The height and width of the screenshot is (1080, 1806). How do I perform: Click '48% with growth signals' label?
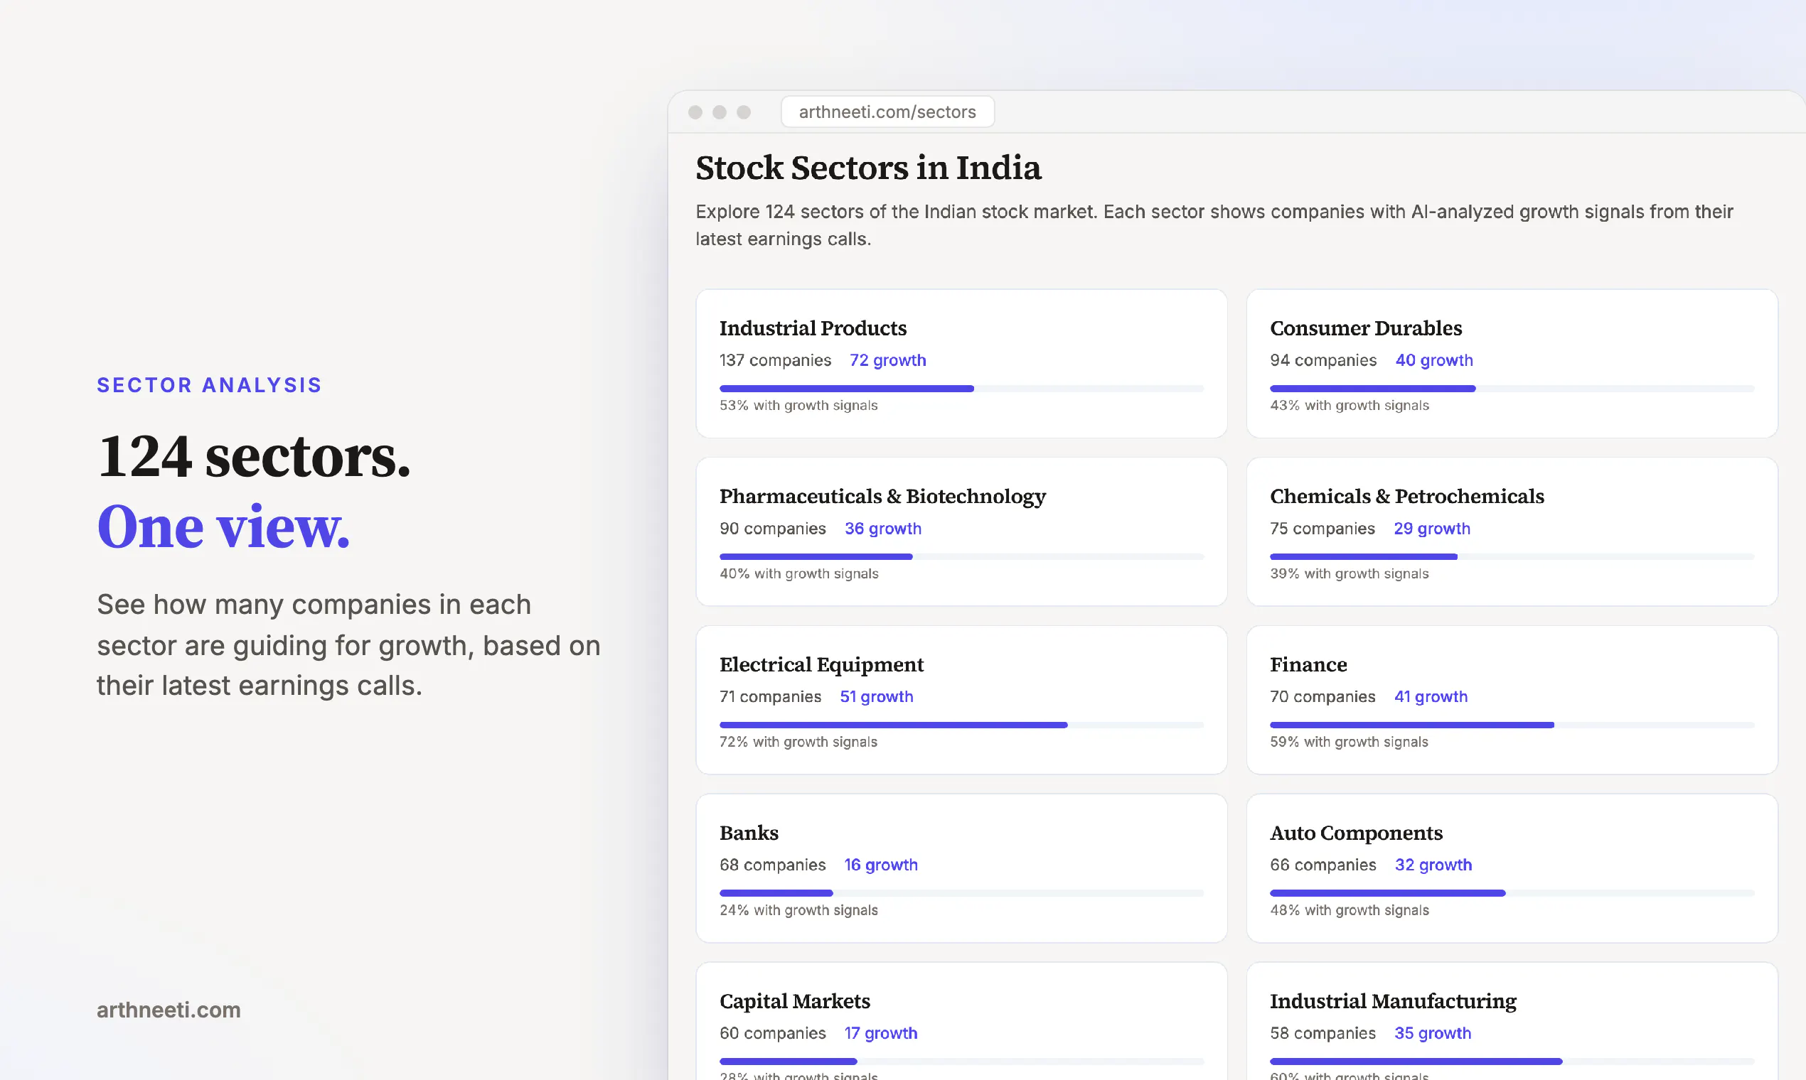click(1350, 909)
